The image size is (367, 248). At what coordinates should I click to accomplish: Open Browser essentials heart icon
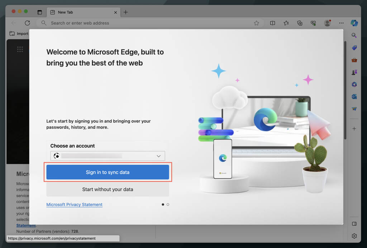[313, 23]
